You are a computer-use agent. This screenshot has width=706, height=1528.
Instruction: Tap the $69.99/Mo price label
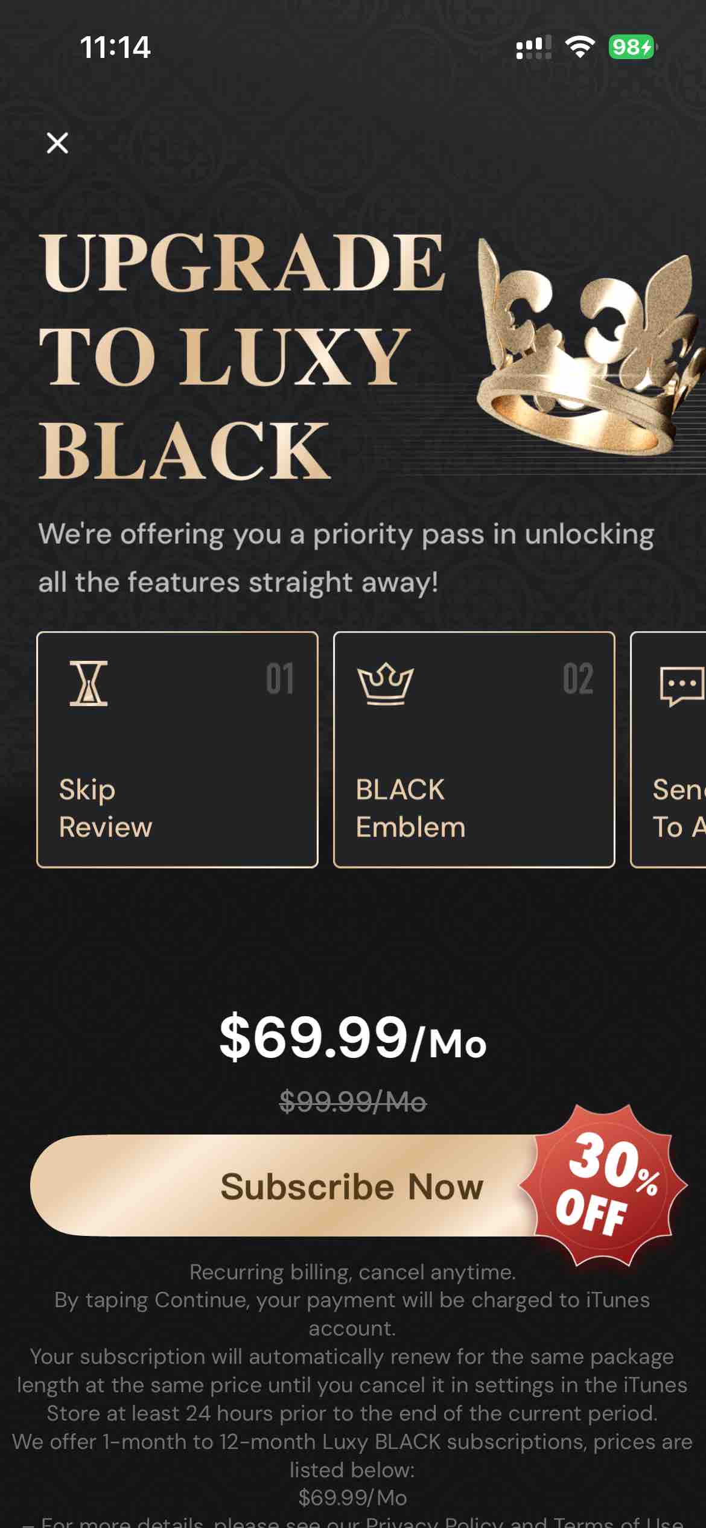pos(352,1038)
